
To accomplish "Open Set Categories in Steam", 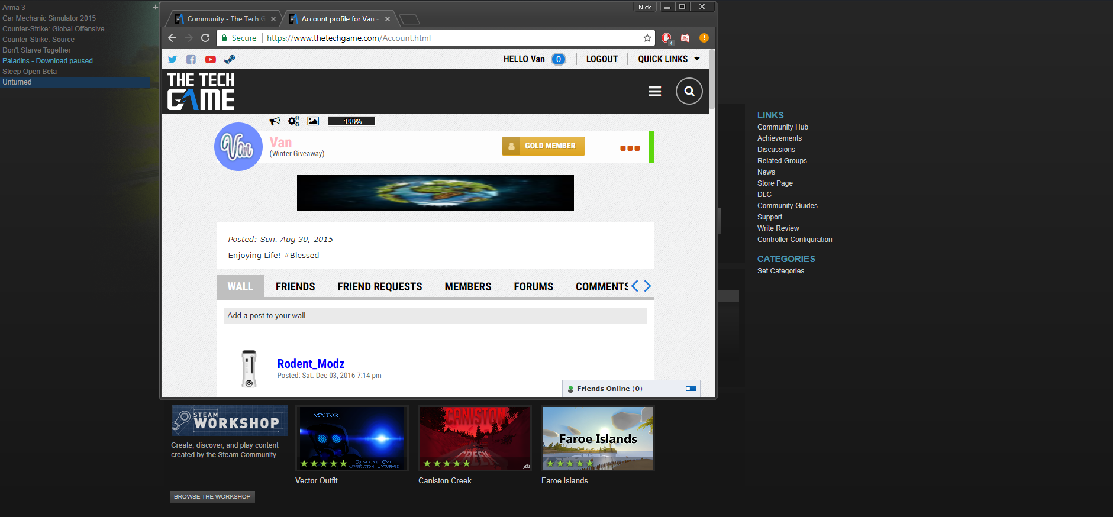I will [783, 271].
